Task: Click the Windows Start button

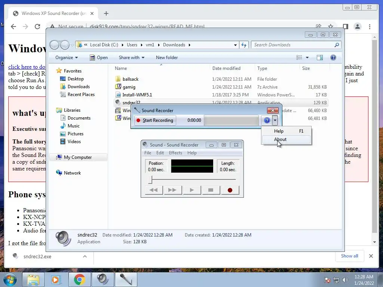Action: tap(10, 280)
